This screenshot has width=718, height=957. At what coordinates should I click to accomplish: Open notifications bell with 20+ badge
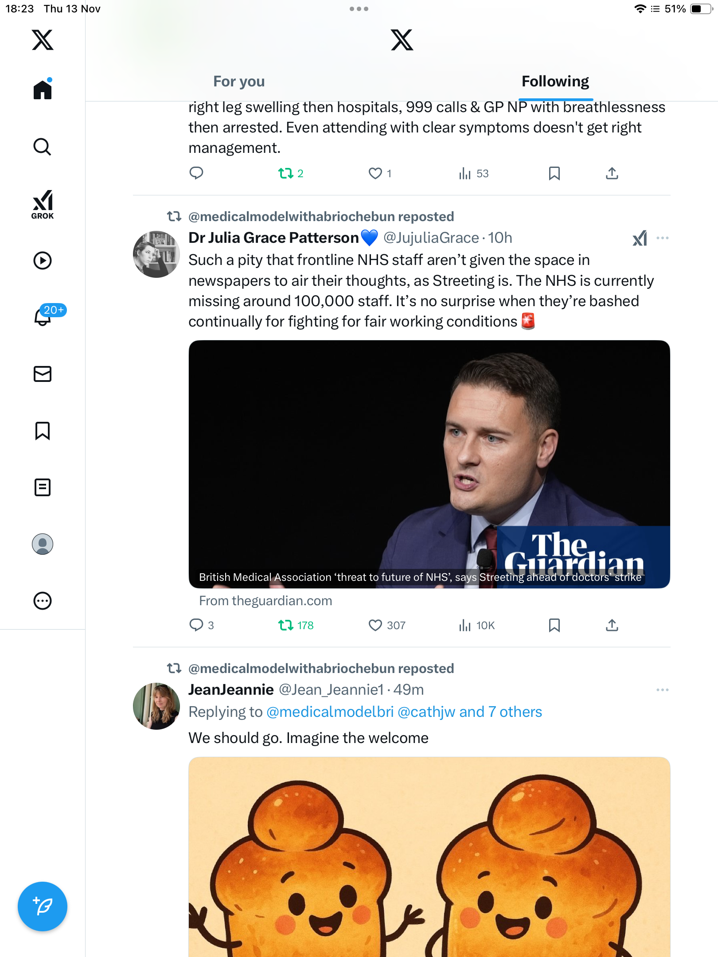[43, 316]
